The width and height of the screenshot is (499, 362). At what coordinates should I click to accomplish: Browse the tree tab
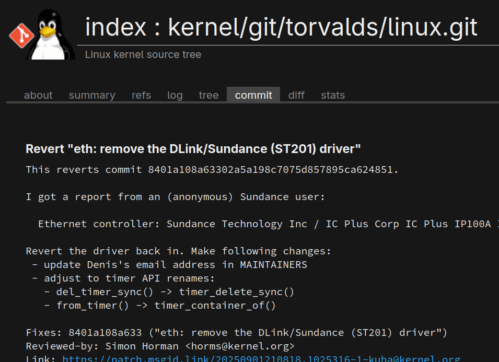point(209,95)
